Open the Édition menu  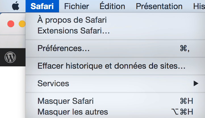click(112, 6)
